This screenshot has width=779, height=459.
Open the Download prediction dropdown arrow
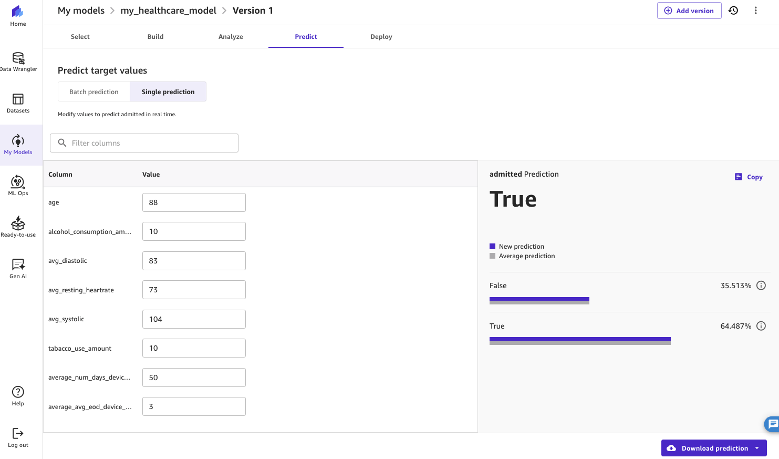[756, 447]
